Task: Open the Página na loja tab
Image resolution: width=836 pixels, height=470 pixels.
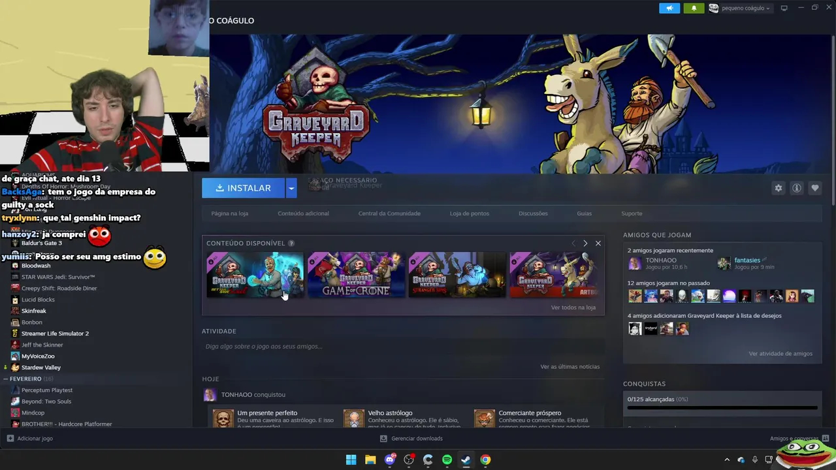Action: 230,213
